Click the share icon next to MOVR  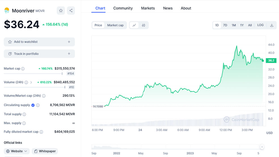point(71,11)
